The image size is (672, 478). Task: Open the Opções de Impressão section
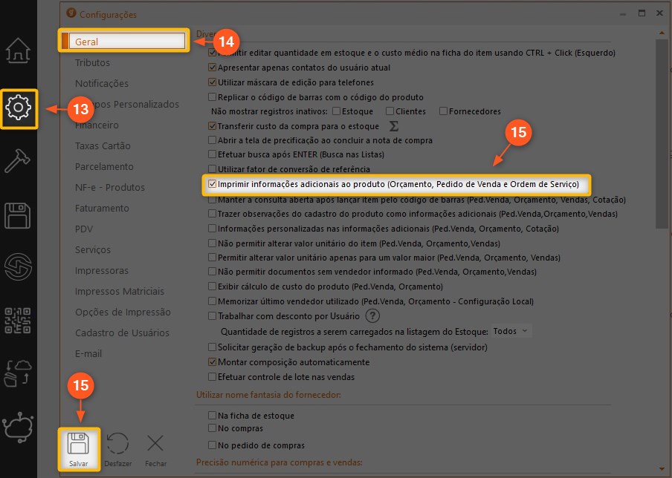(x=123, y=312)
